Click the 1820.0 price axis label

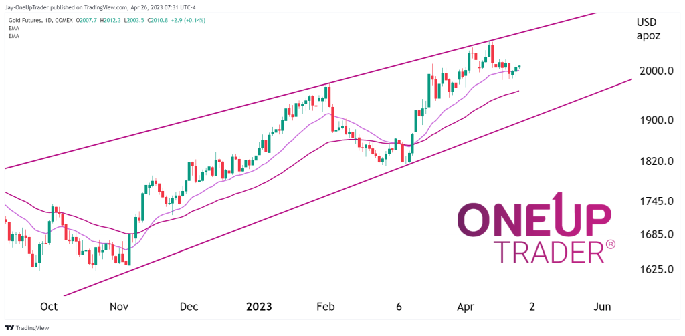tap(651, 162)
